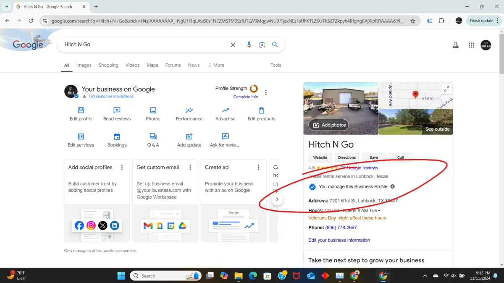This screenshot has width=504, height=283.
Task: Go back to previous page
Action: coord(7,21)
